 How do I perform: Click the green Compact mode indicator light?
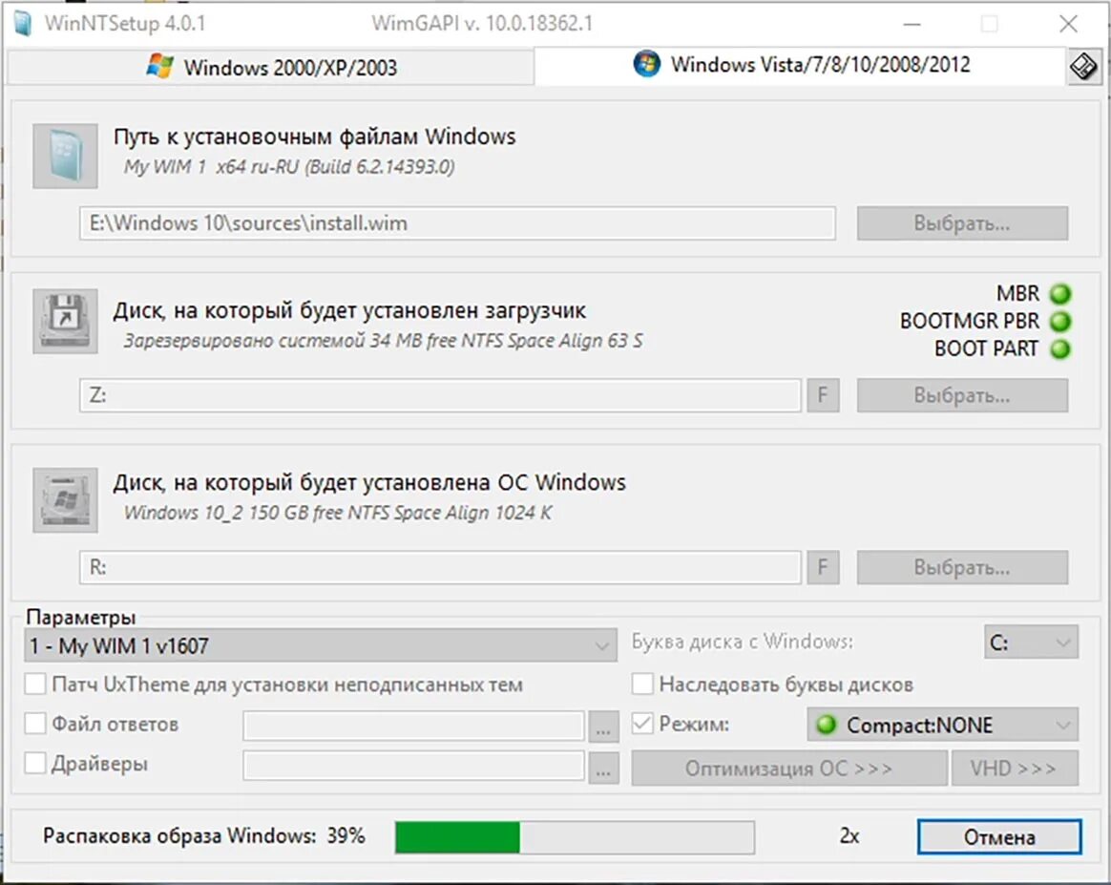(827, 725)
